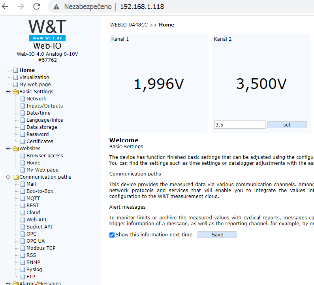
Task: Open Language/infos settings
Action: pos(45,120)
